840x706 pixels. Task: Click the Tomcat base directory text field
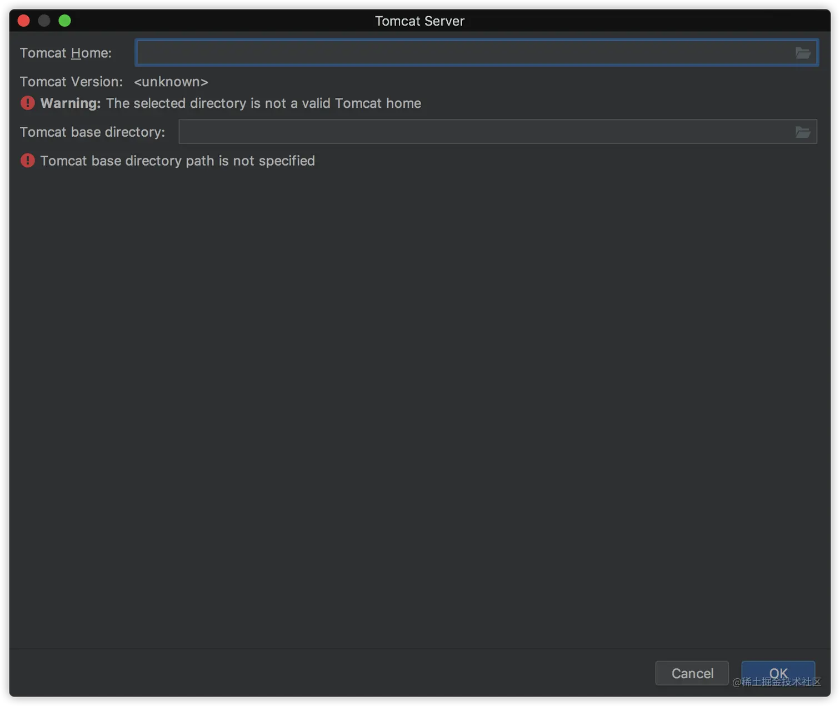click(498, 132)
